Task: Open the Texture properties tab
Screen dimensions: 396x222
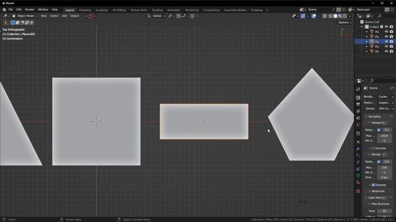Action: (358, 191)
